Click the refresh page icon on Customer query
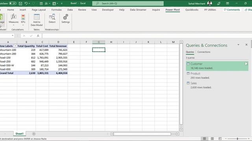This screenshot has height=141, width=252. click(x=246, y=64)
